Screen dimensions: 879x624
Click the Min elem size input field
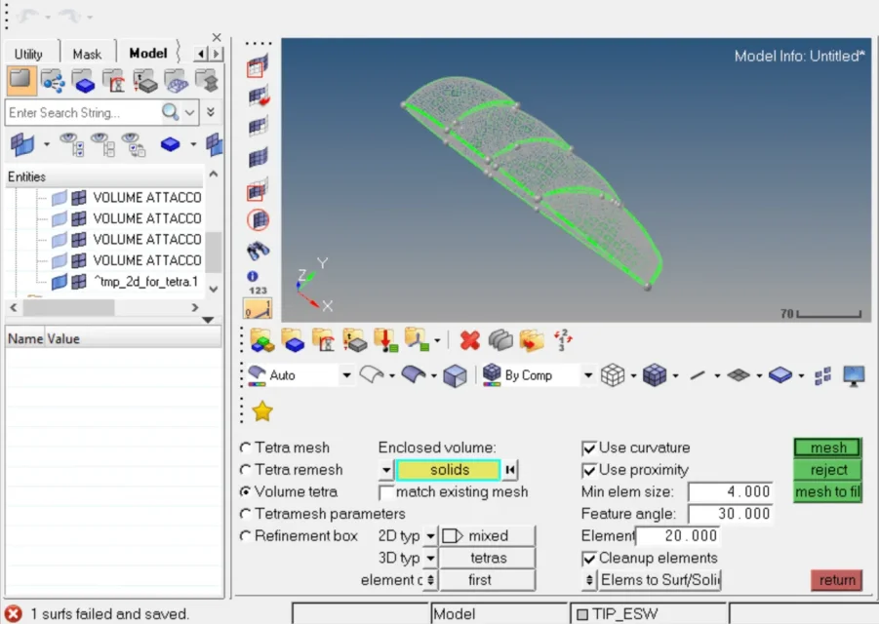[731, 492]
